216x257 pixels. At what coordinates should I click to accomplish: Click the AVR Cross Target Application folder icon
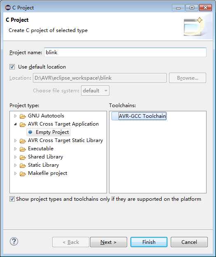pyautogui.click(x=23, y=124)
